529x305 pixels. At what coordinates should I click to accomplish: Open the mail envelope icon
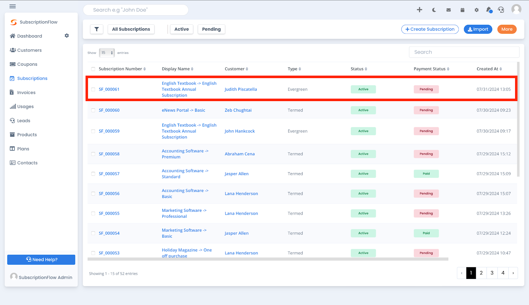448,10
